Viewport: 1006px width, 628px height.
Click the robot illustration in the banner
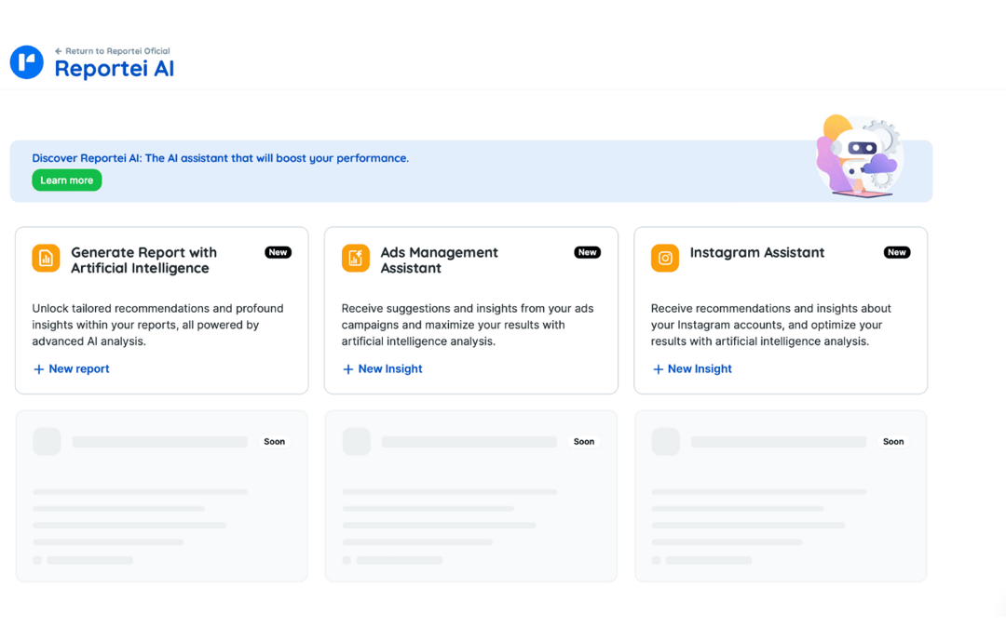859,156
